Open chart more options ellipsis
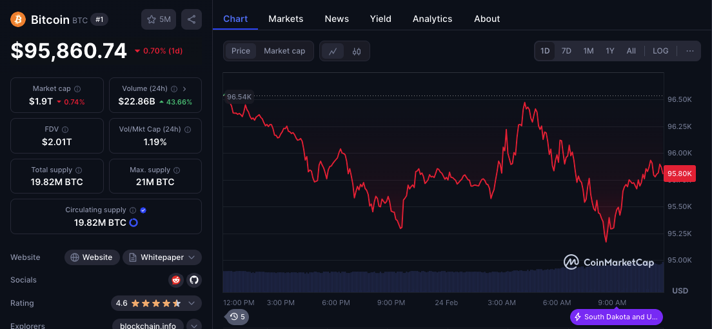The image size is (712, 329). [690, 51]
